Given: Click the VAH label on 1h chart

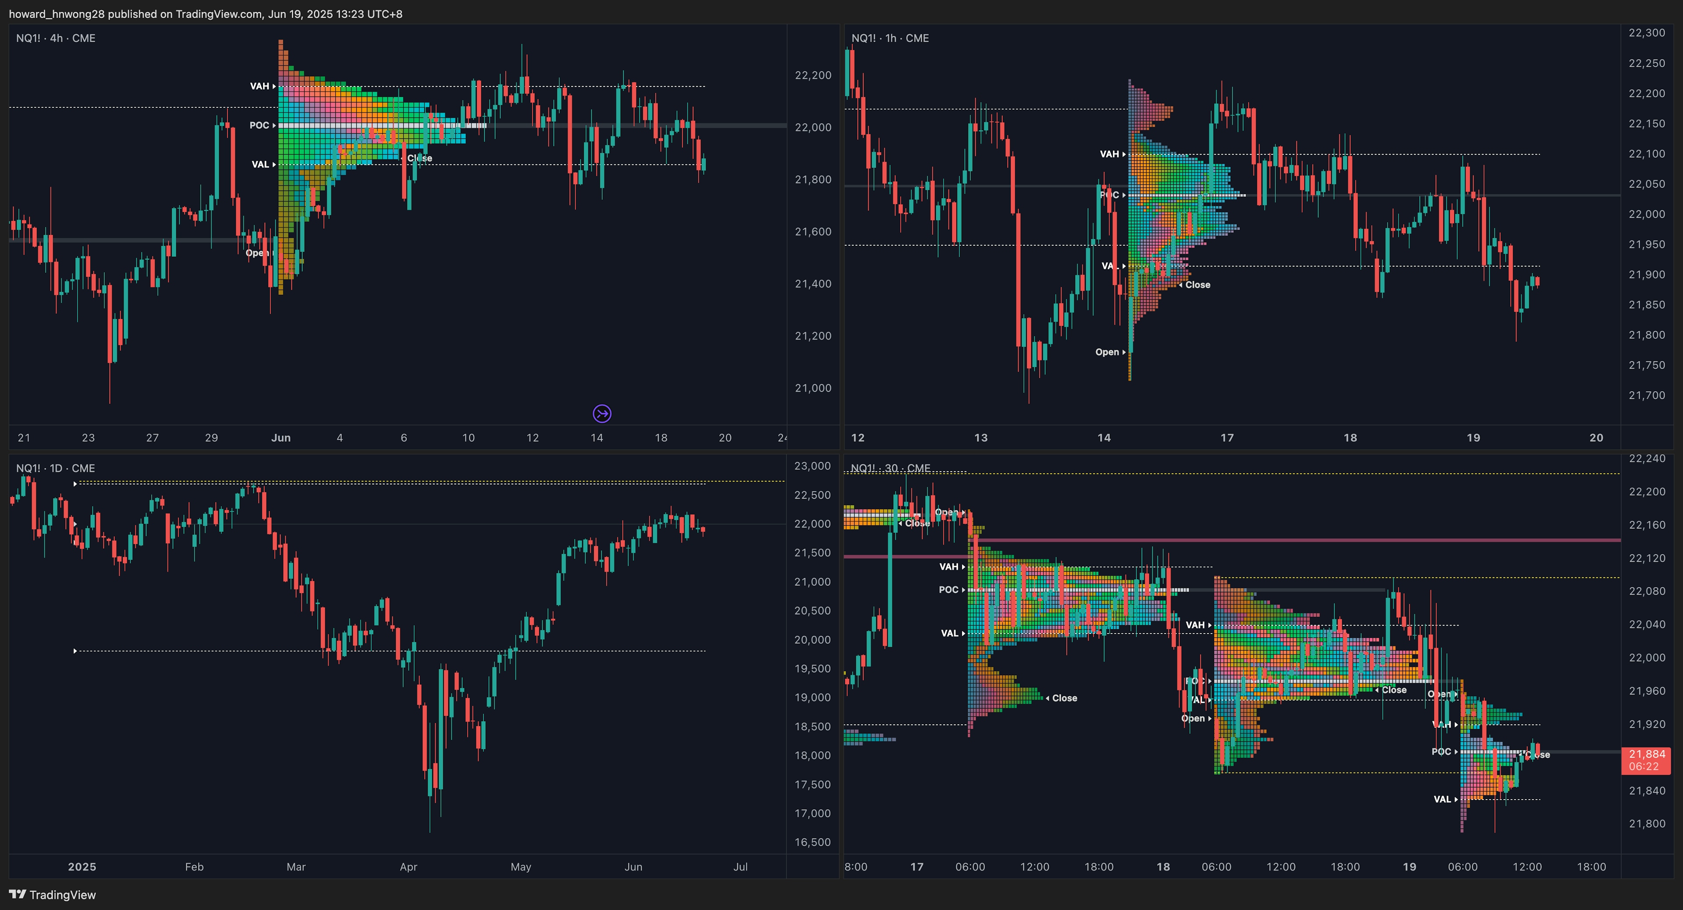Looking at the screenshot, I should (1112, 154).
